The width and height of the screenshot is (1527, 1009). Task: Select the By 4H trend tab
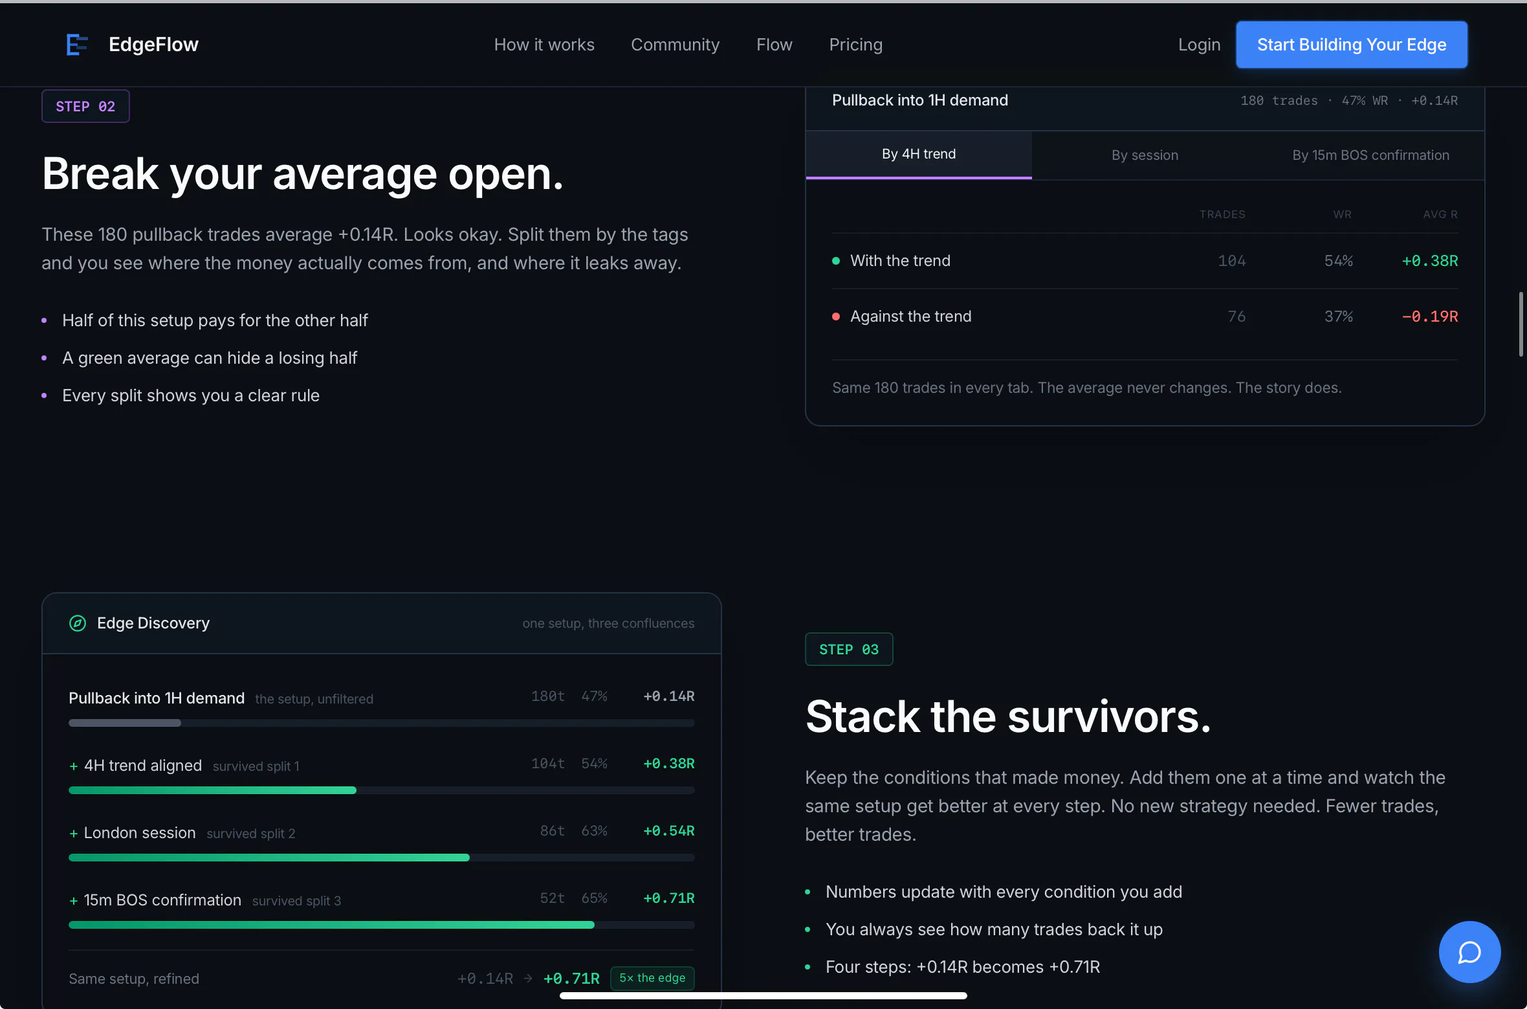coord(919,155)
